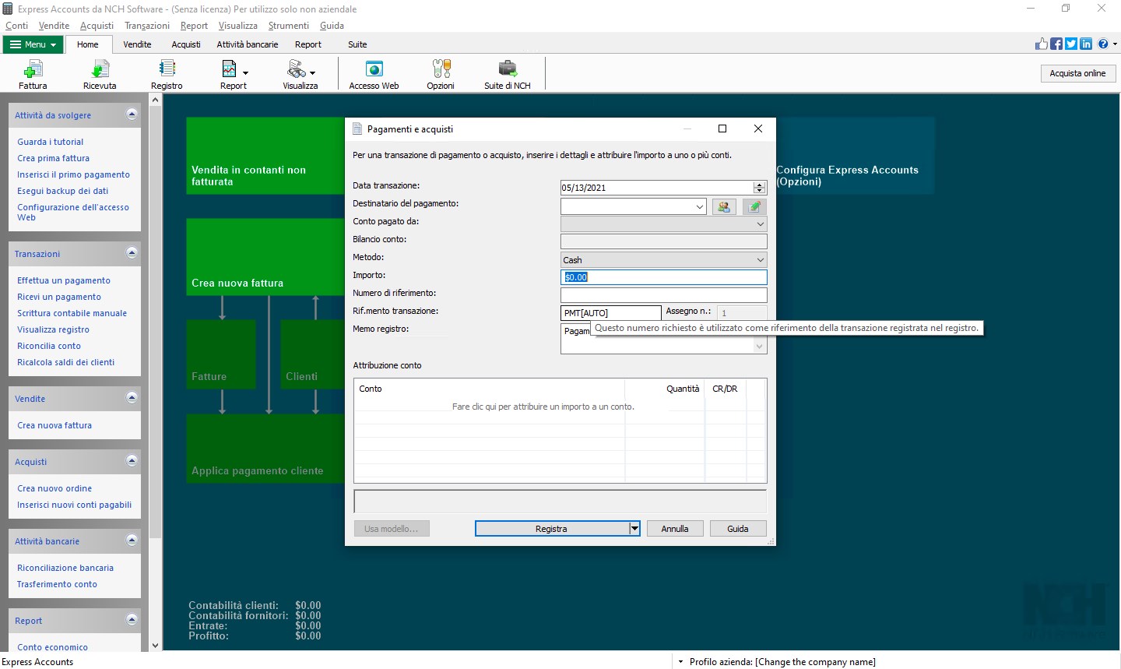Open the Metodo Cash dropdown
The height and width of the screenshot is (669, 1121).
tap(664, 260)
